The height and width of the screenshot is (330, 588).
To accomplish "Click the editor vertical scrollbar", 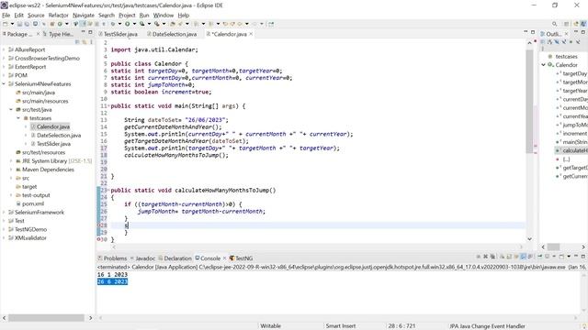I will point(529,101).
